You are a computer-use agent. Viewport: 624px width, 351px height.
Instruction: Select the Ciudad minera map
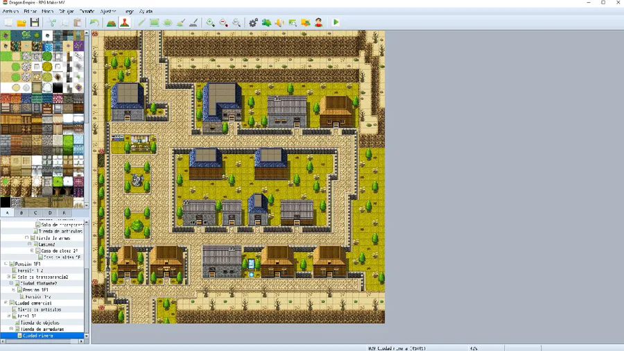click(38, 336)
